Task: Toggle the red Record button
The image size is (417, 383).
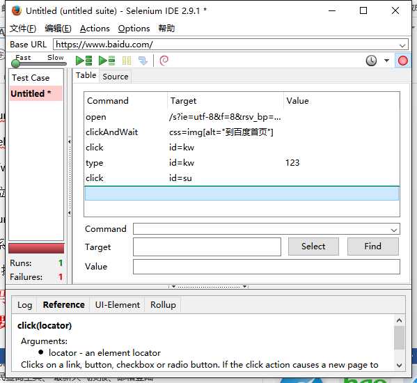Action: click(x=402, y=61)
